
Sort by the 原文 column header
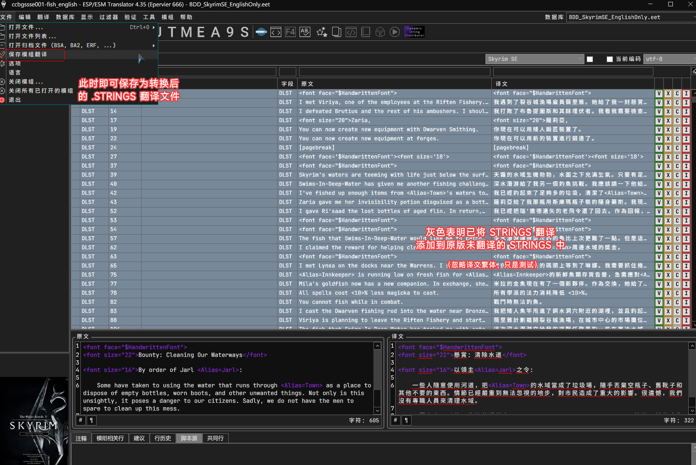click(x=394, y=84)
